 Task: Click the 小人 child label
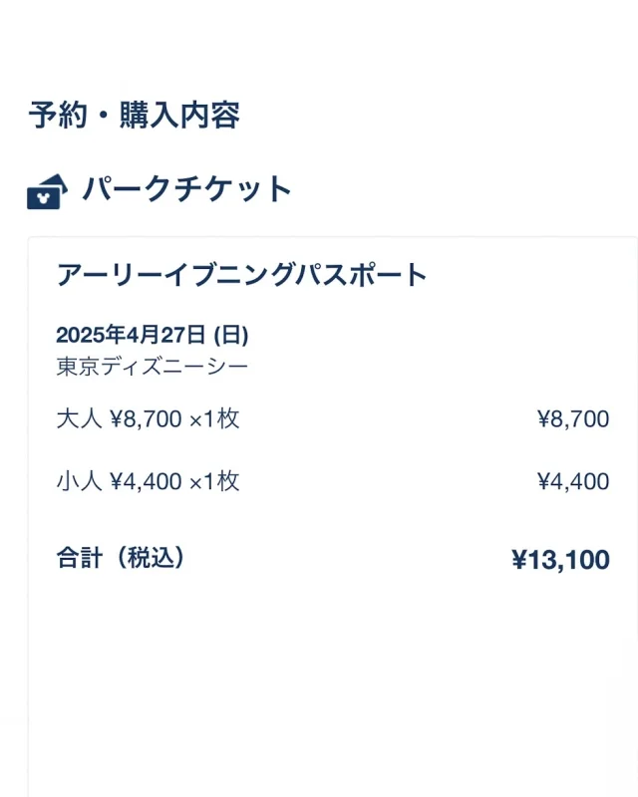79,482
